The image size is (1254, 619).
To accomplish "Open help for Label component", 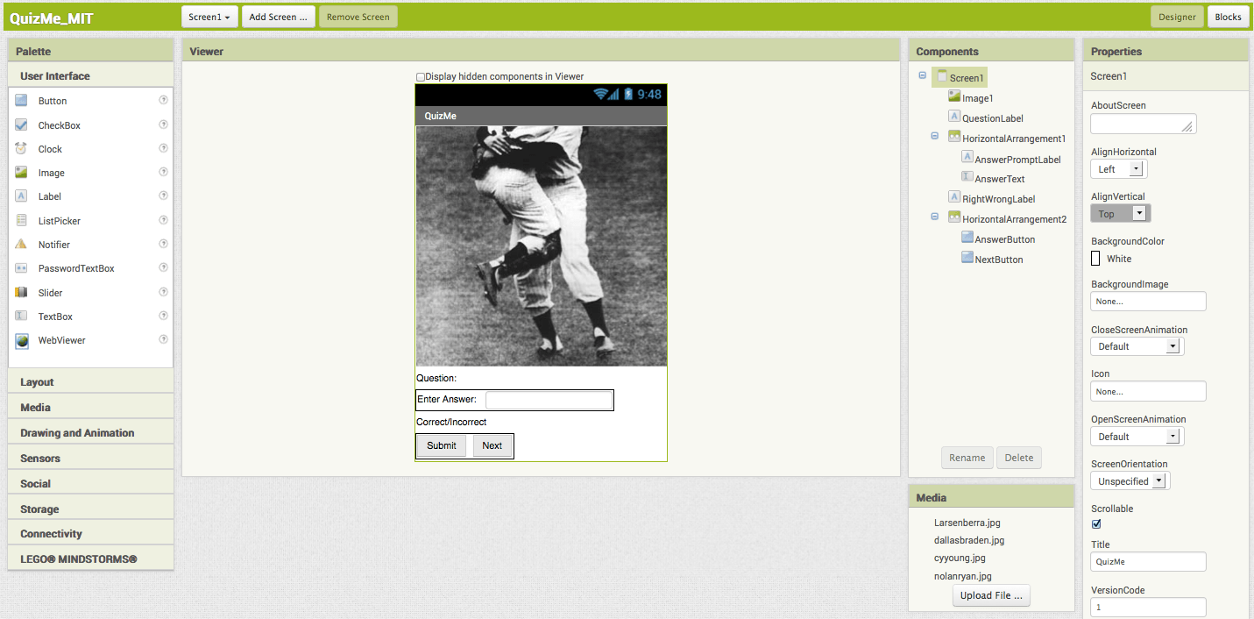I will point(163,196).
